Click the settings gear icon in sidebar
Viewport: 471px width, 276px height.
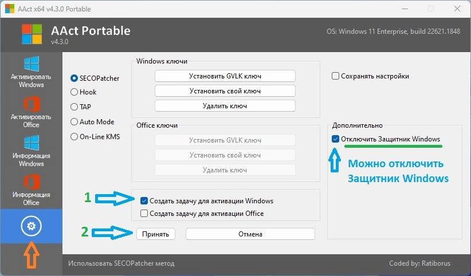pos(31,226)
